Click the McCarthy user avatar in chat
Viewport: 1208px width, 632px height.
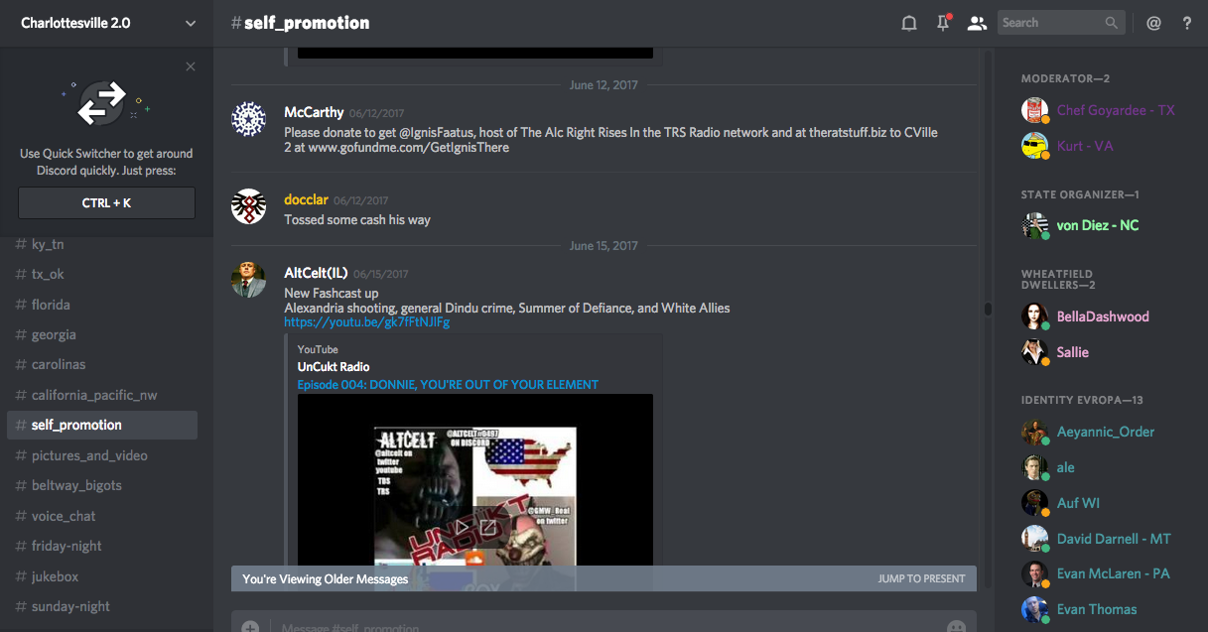pyautogui.click(x=248, y=119)
